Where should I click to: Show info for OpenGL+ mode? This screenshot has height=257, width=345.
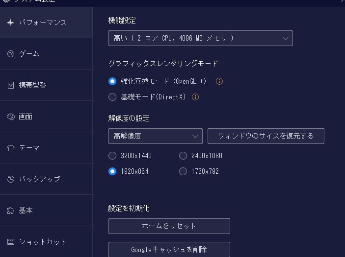click(x=219, y=81)
